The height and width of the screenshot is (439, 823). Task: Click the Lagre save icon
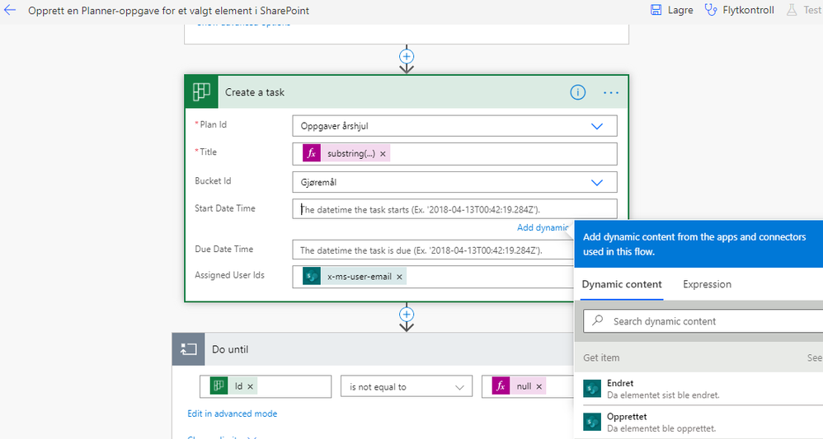pyautogui.click(x=656, y=11)
